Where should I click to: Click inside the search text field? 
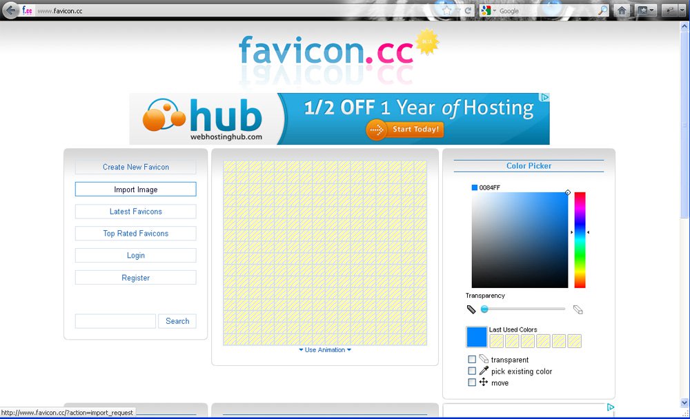tap(115, 320)
